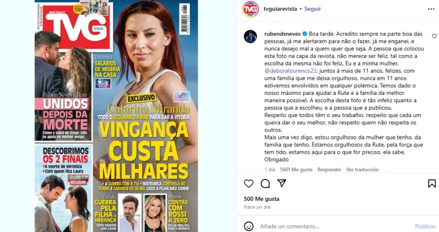The image size is (439, 232).
Task: Open the three-dot more options menu
Action: point(431,9)
